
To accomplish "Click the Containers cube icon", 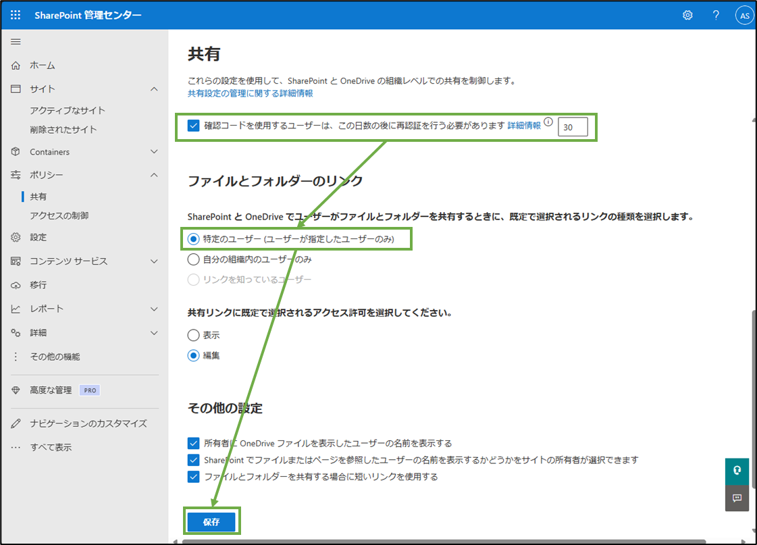I will point(16,151).
